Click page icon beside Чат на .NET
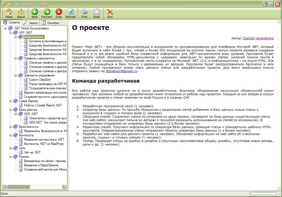The width and height of the screenshot is (282, 197). click(x=21, y=152)
